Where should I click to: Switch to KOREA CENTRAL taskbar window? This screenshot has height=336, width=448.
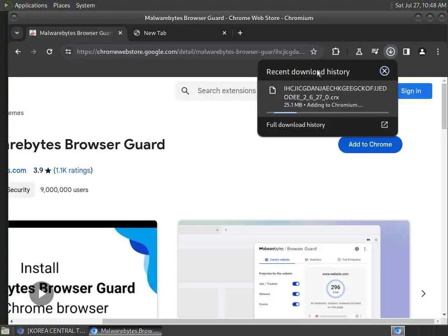pos(51,331)
